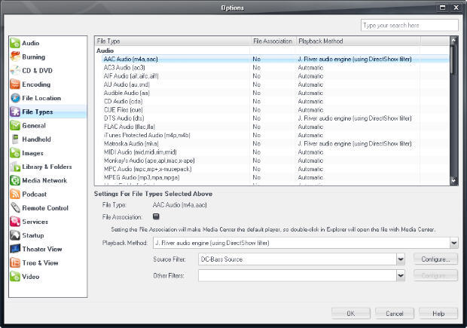
Task: Click the OK button
Action: [351, 314]
